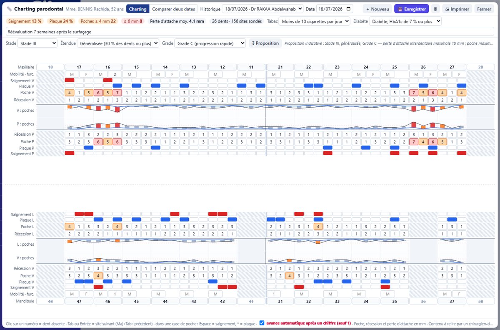This screenshot has width=500, height=330.
Task: Toggle the blue Plaque P marker on tooth 14
Action: 156,147
